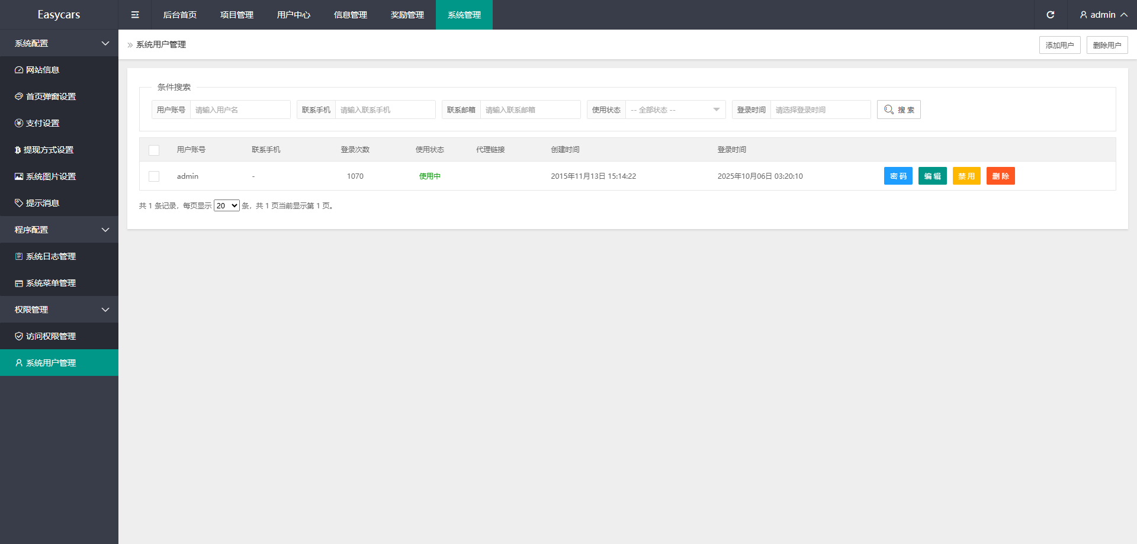Open 访问权限管理 in sidebar
Image resolution: width=1137 pixels, height=544 pixels.
point(50,336)
